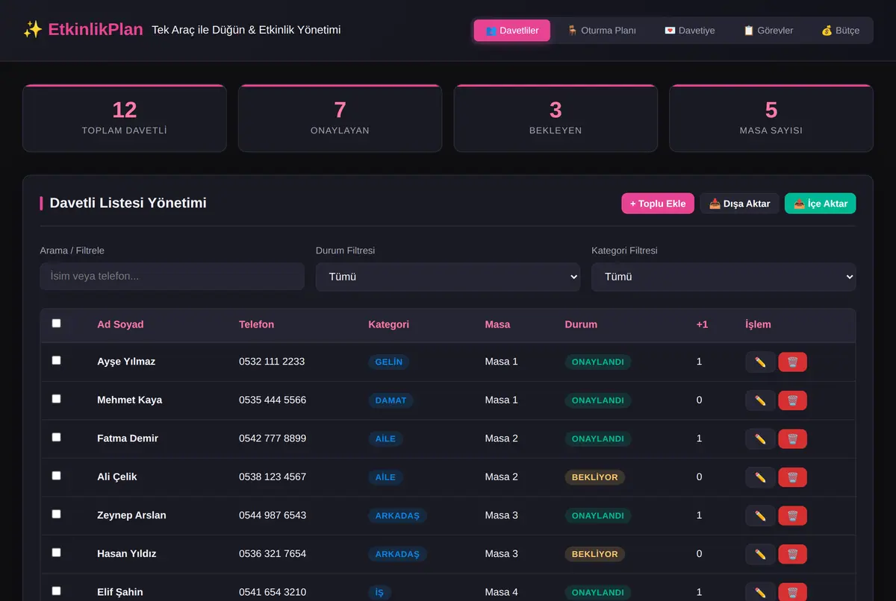Select all guests with the header checkbox
Screen dimensions: 896x601
tap(56, 323)
